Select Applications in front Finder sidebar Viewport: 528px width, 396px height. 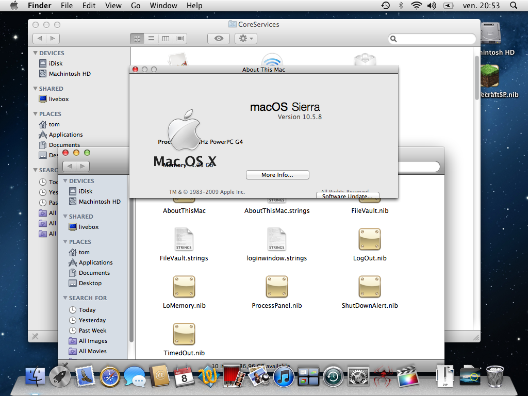pos(91,262)
